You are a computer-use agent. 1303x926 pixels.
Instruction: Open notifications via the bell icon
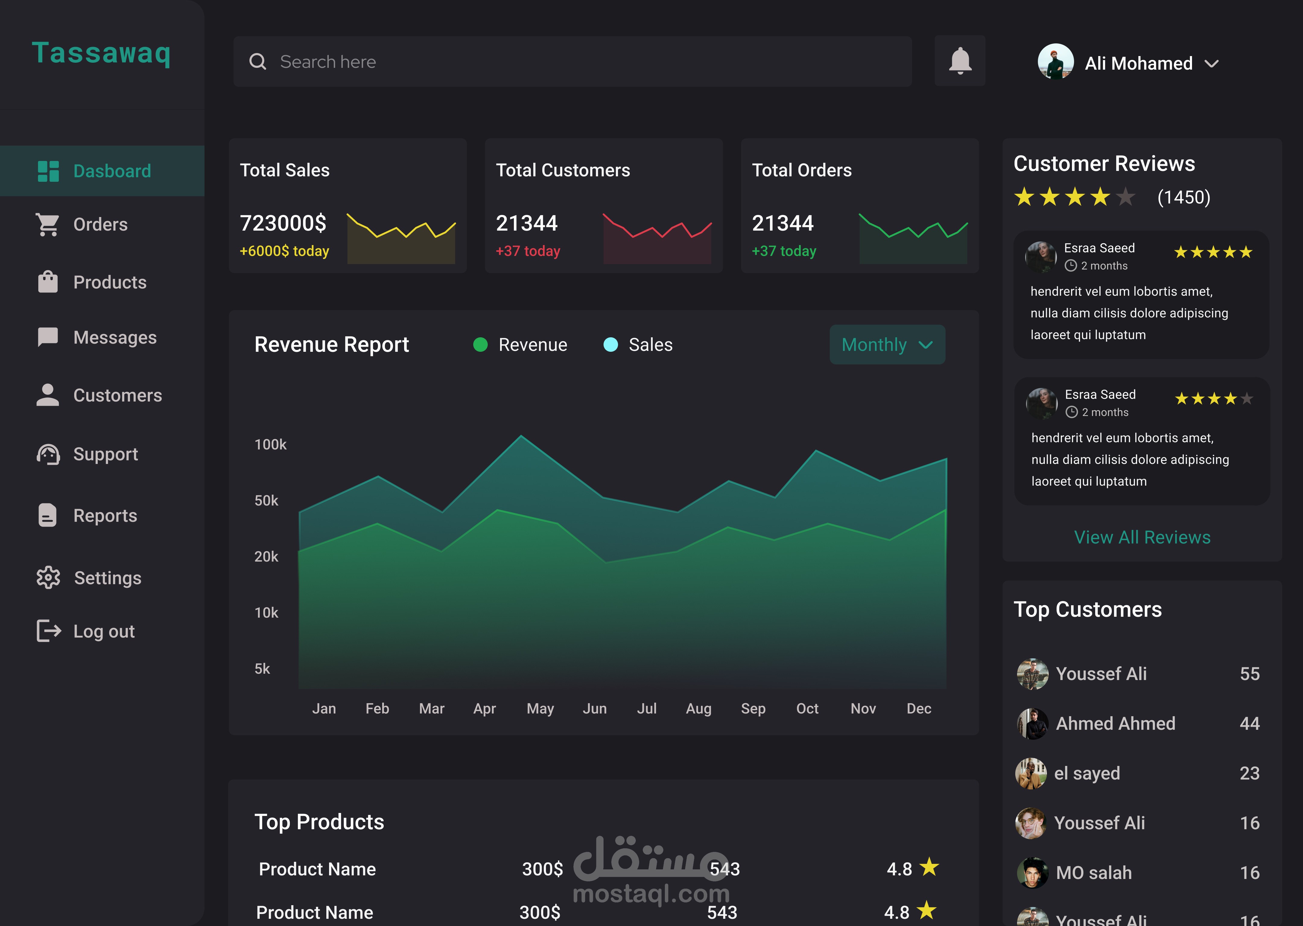coord(960,61)
